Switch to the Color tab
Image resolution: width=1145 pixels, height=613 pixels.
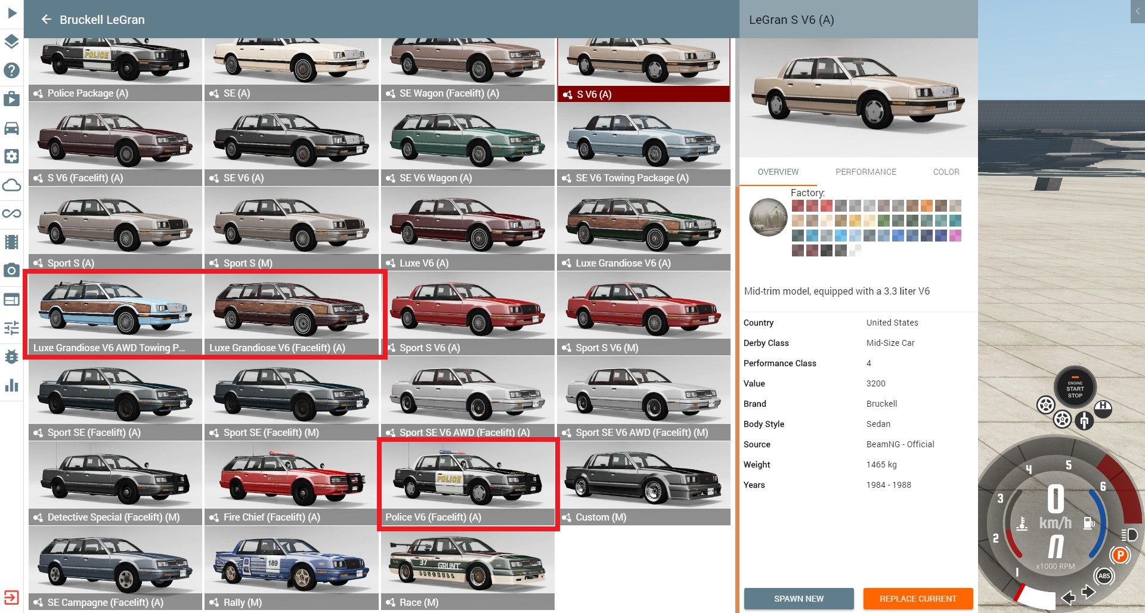946,172
